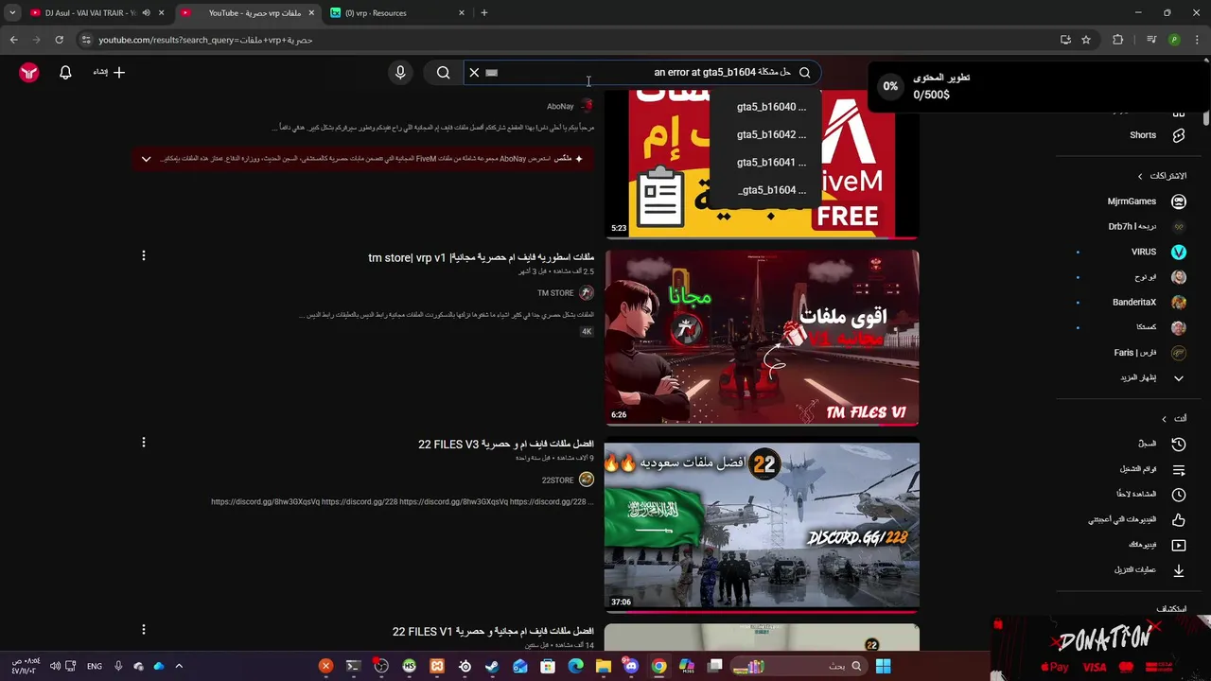
Task: Start voice search with the microphone icon
Action: 400,72
